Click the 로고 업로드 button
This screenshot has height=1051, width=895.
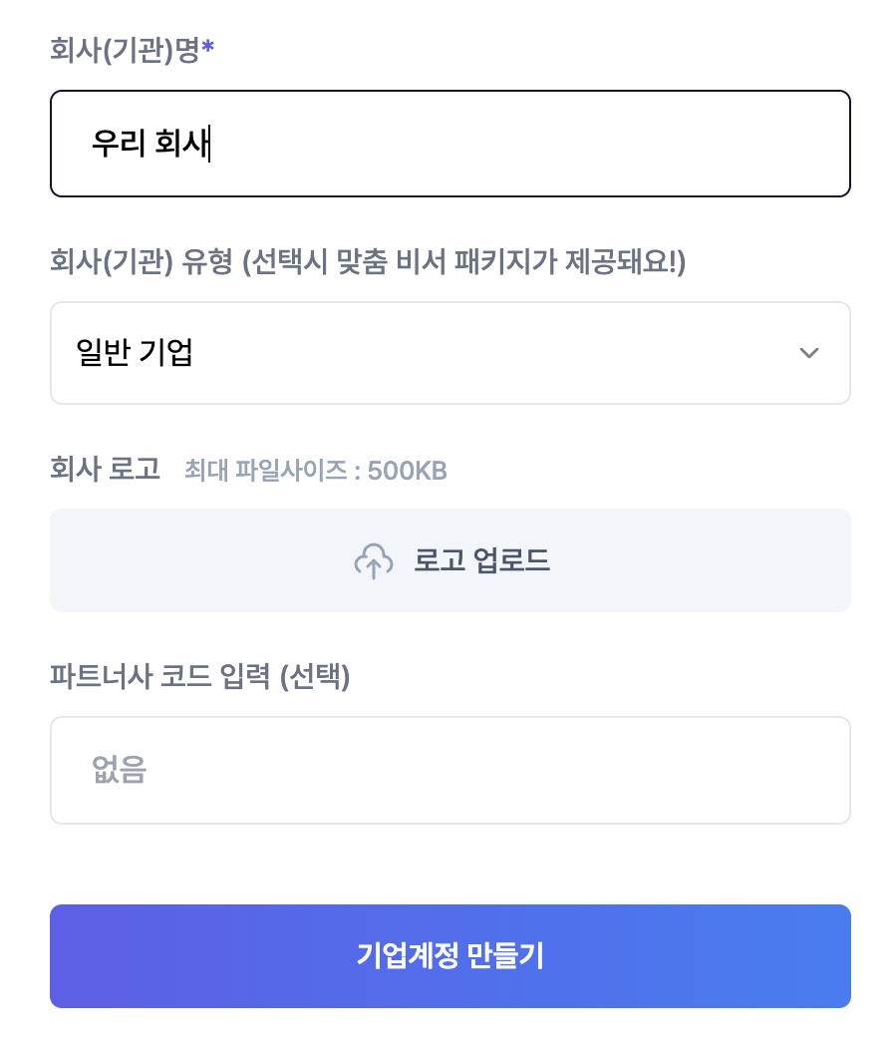[x=450, y=560]
